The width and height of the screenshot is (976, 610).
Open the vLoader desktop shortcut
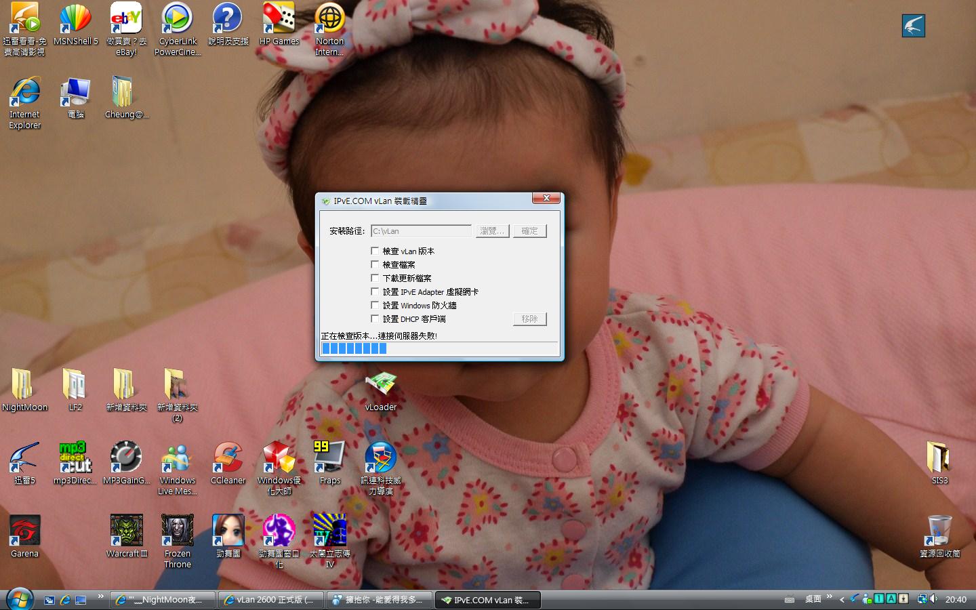tap(380, 386)
